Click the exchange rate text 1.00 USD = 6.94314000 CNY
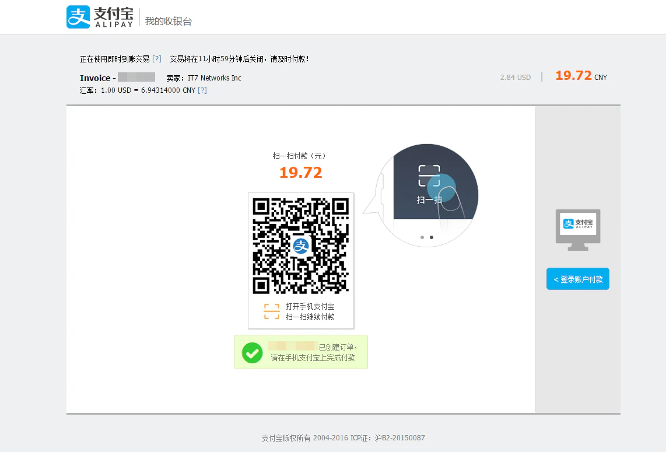666x452 pixels. pyautogui.click(x=148, y=90)
